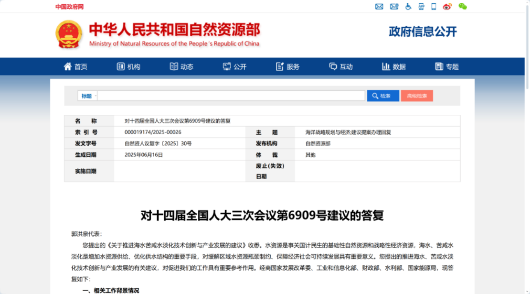Click the 中国政府网 link at top left
530x294 pixels.
(69, 7)
